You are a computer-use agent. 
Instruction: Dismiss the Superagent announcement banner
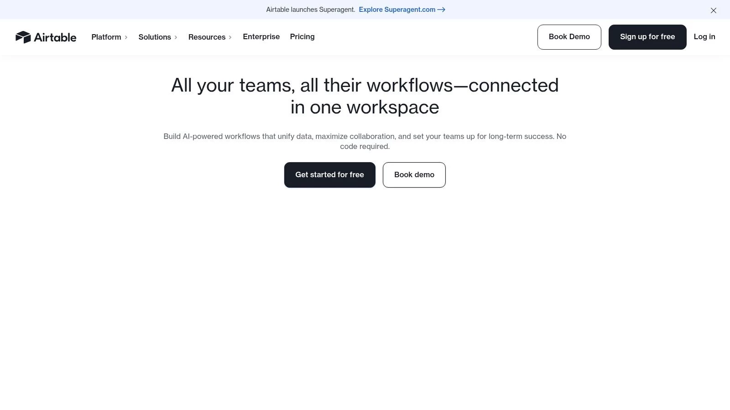(714, 10)
